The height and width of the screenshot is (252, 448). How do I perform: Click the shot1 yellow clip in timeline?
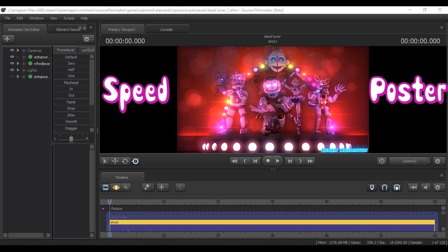point(272,222)
